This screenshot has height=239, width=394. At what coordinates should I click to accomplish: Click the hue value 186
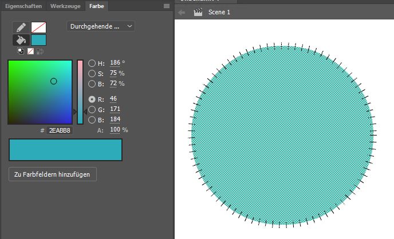[115, 63]
